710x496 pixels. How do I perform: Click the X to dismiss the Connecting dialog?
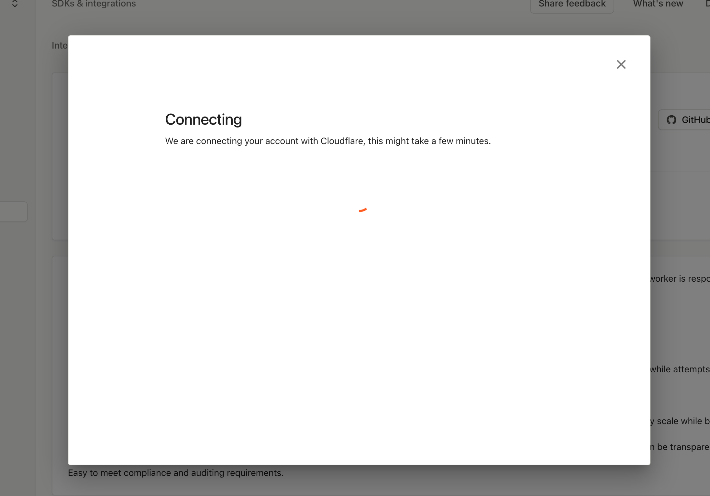coord(621,64)
